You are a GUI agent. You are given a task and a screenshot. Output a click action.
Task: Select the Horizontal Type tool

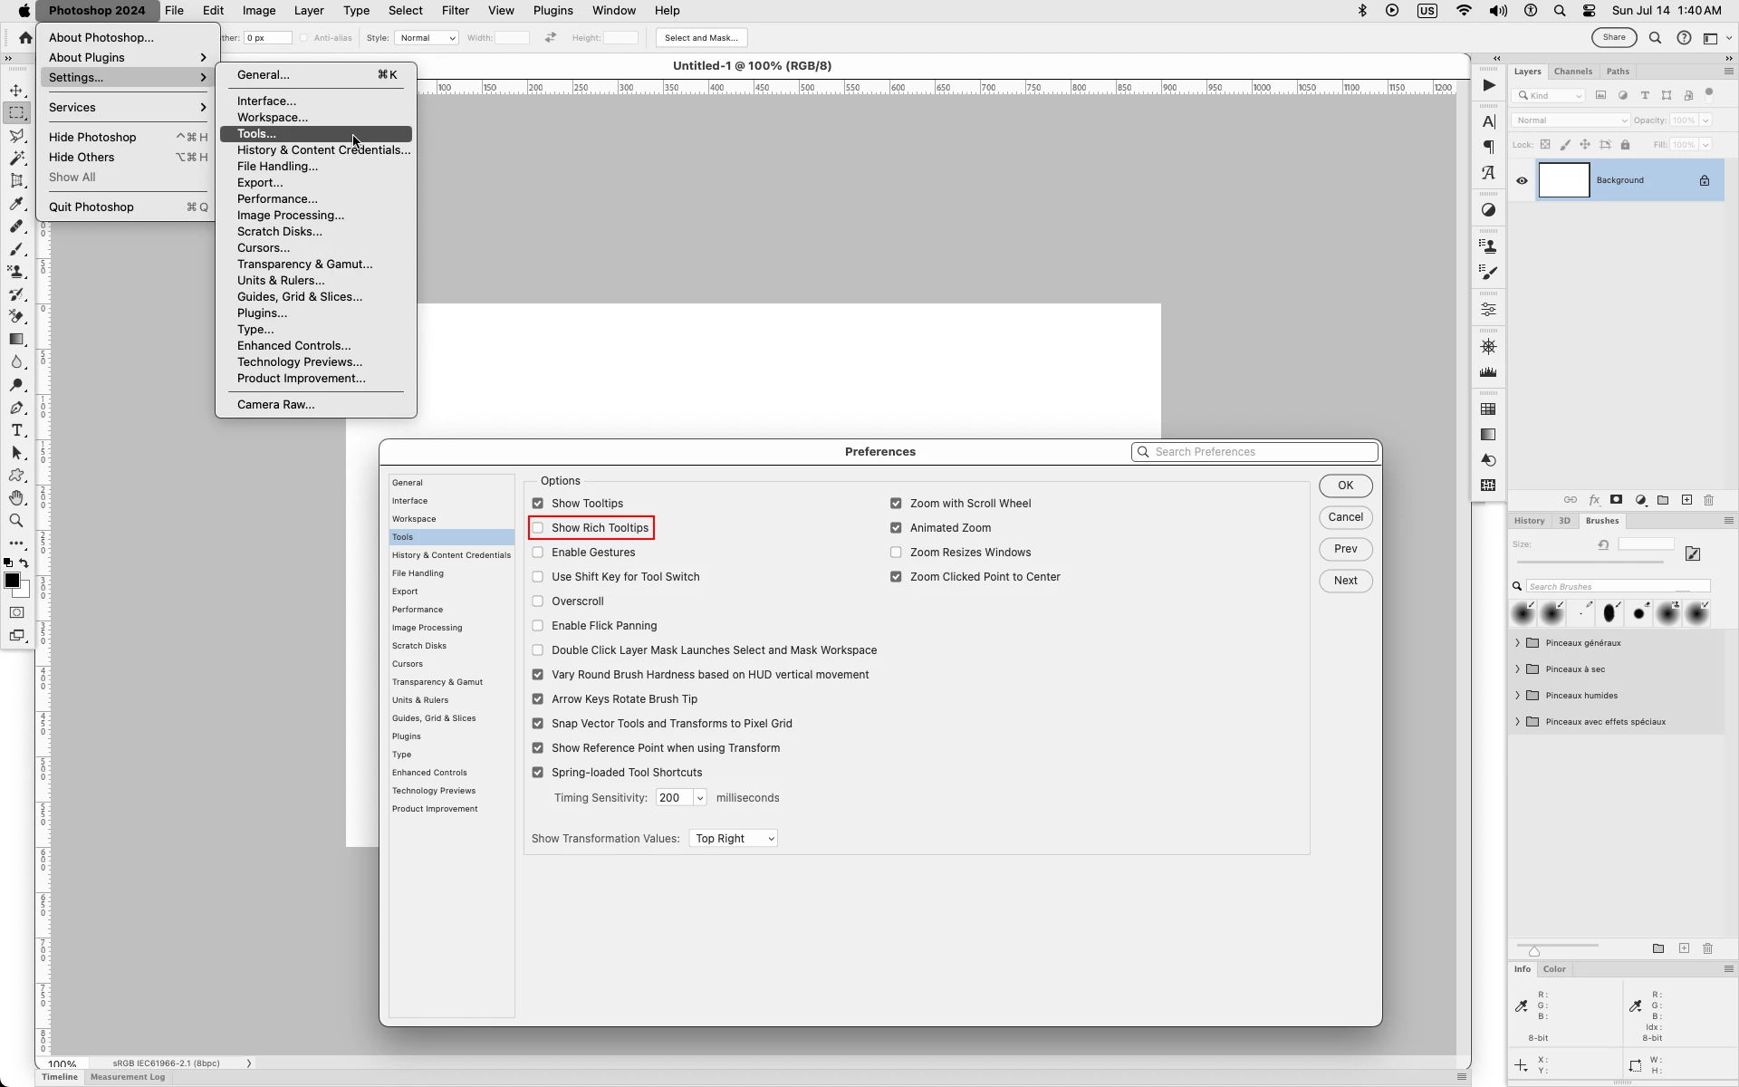[x=16, y=430]
